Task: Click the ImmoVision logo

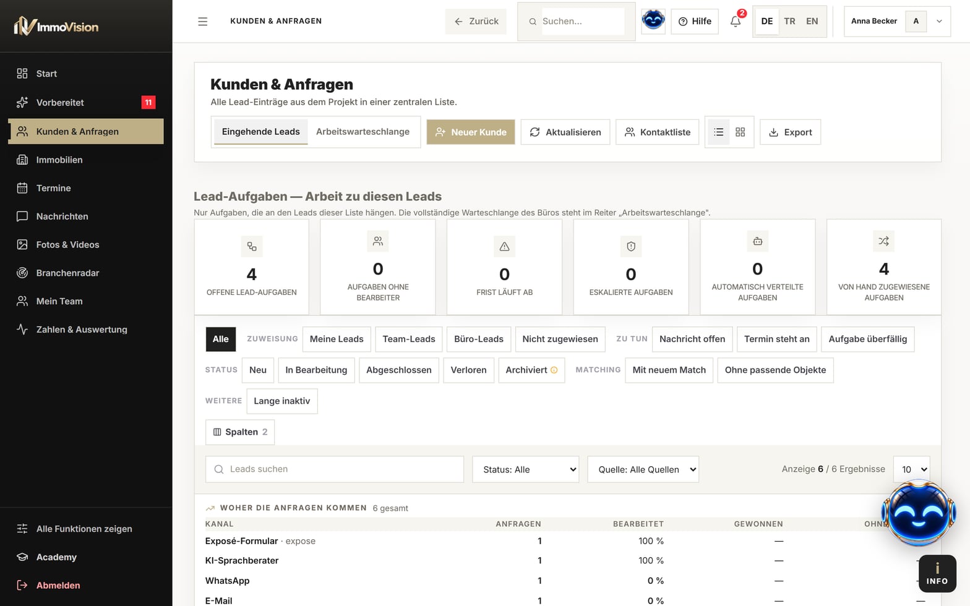Action: (56, 26)
